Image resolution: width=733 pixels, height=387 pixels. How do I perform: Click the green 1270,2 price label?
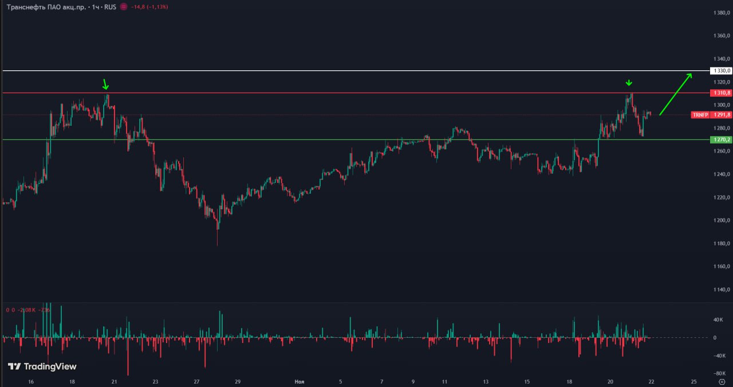tap(721, 139)
